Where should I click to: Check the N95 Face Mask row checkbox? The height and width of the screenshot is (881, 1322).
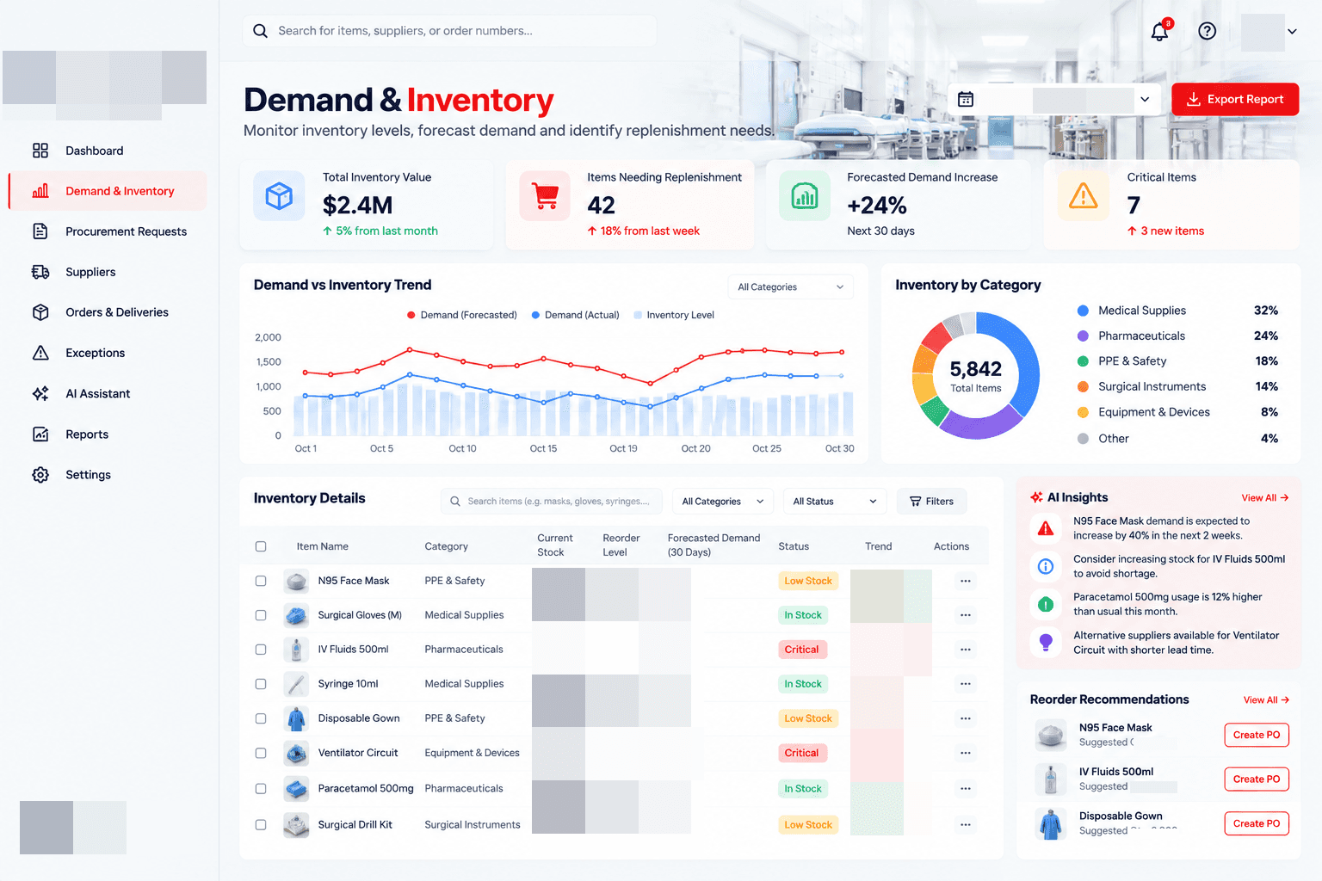pos(261,581)
